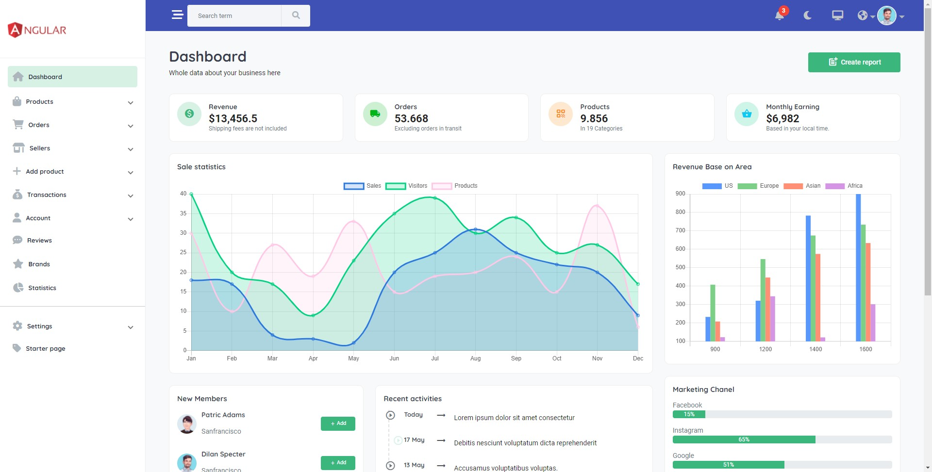Expand the Settings section chevron
This screenshot has height=472, width=932.
coord(131,327)
